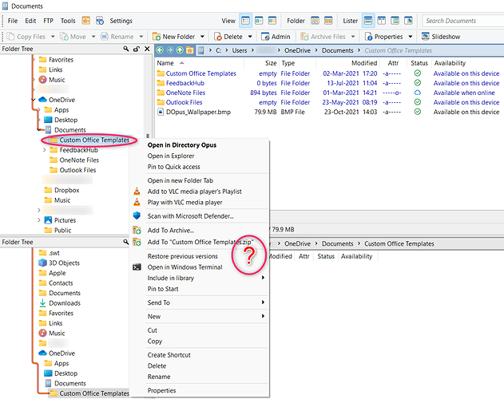Choose Play with VLC media player
The height and width of the screenshot is (399, 504).
185,203
